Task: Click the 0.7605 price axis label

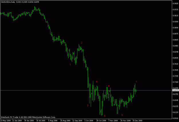Action: pyautogui.click(x=176, y=70)
